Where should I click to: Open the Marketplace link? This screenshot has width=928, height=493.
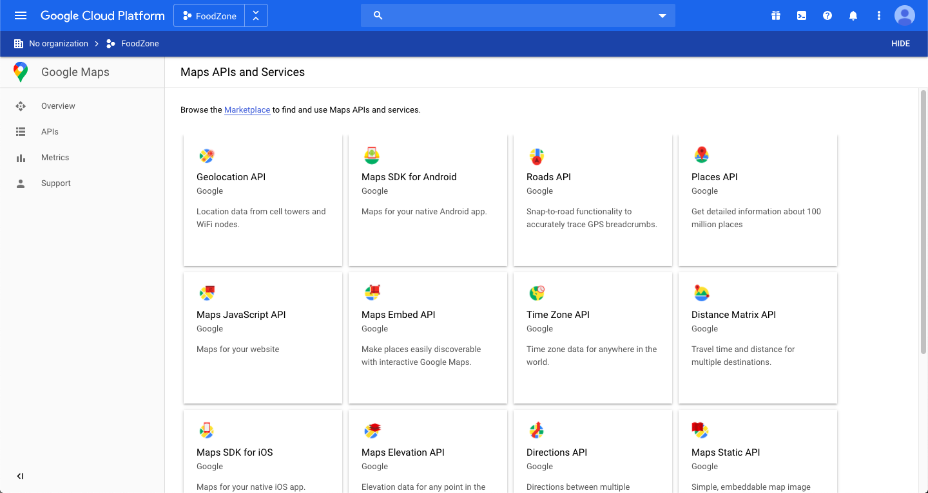pyautogui.click(x=247, y=110)
